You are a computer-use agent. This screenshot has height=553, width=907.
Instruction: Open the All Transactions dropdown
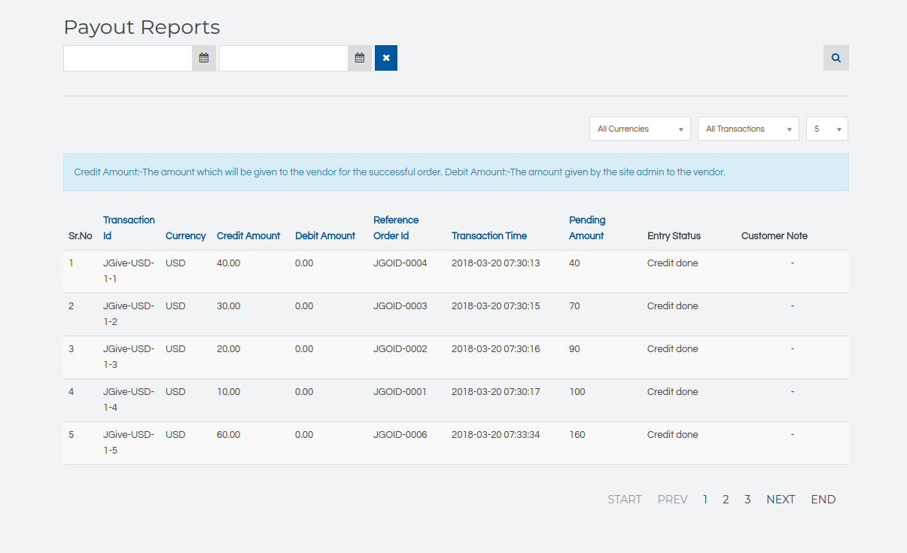(x=748, y=129)
